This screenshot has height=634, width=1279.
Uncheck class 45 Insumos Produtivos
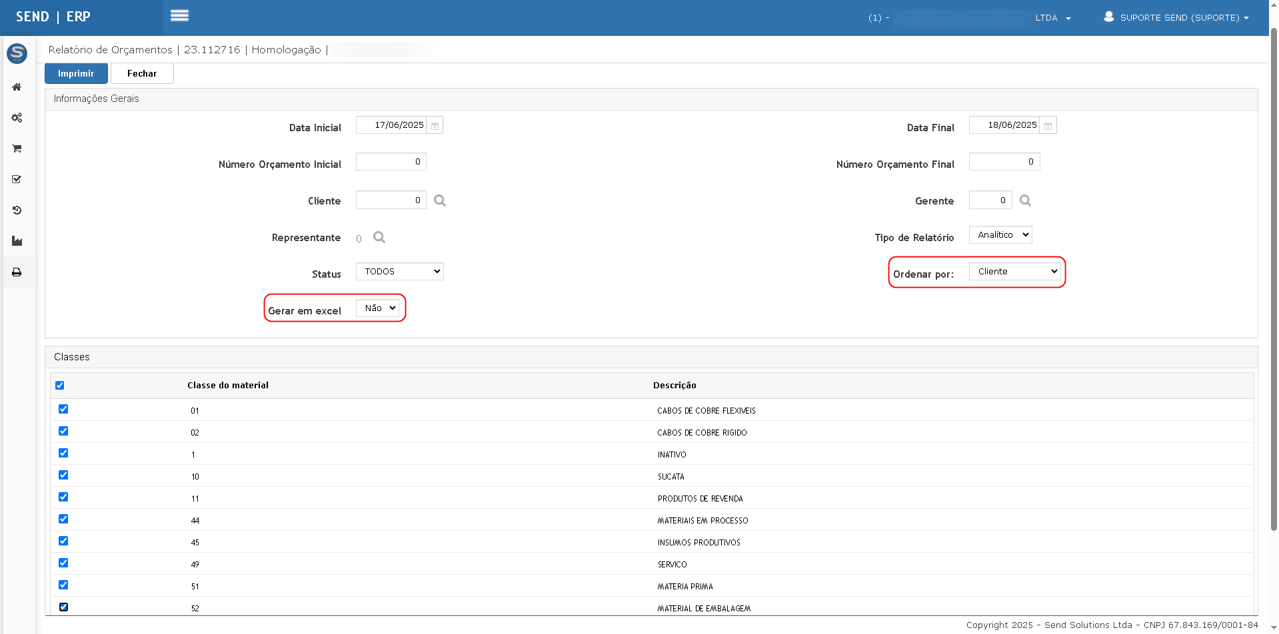pyautogui.click(x=63, y=541)
